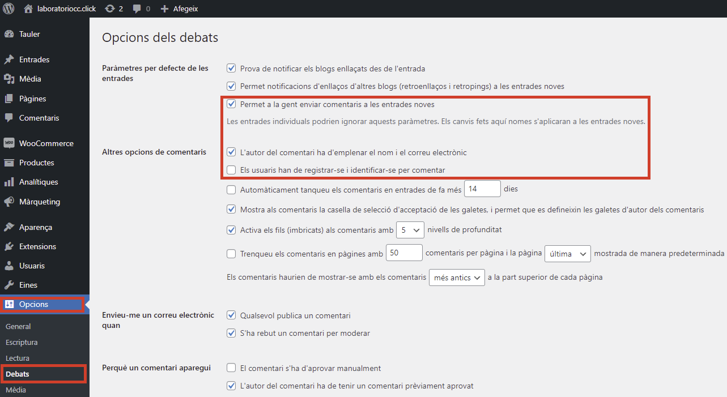727x397 pixels.
Task: Enable manual comment approval checkbox
Action: tap(231, 368)
